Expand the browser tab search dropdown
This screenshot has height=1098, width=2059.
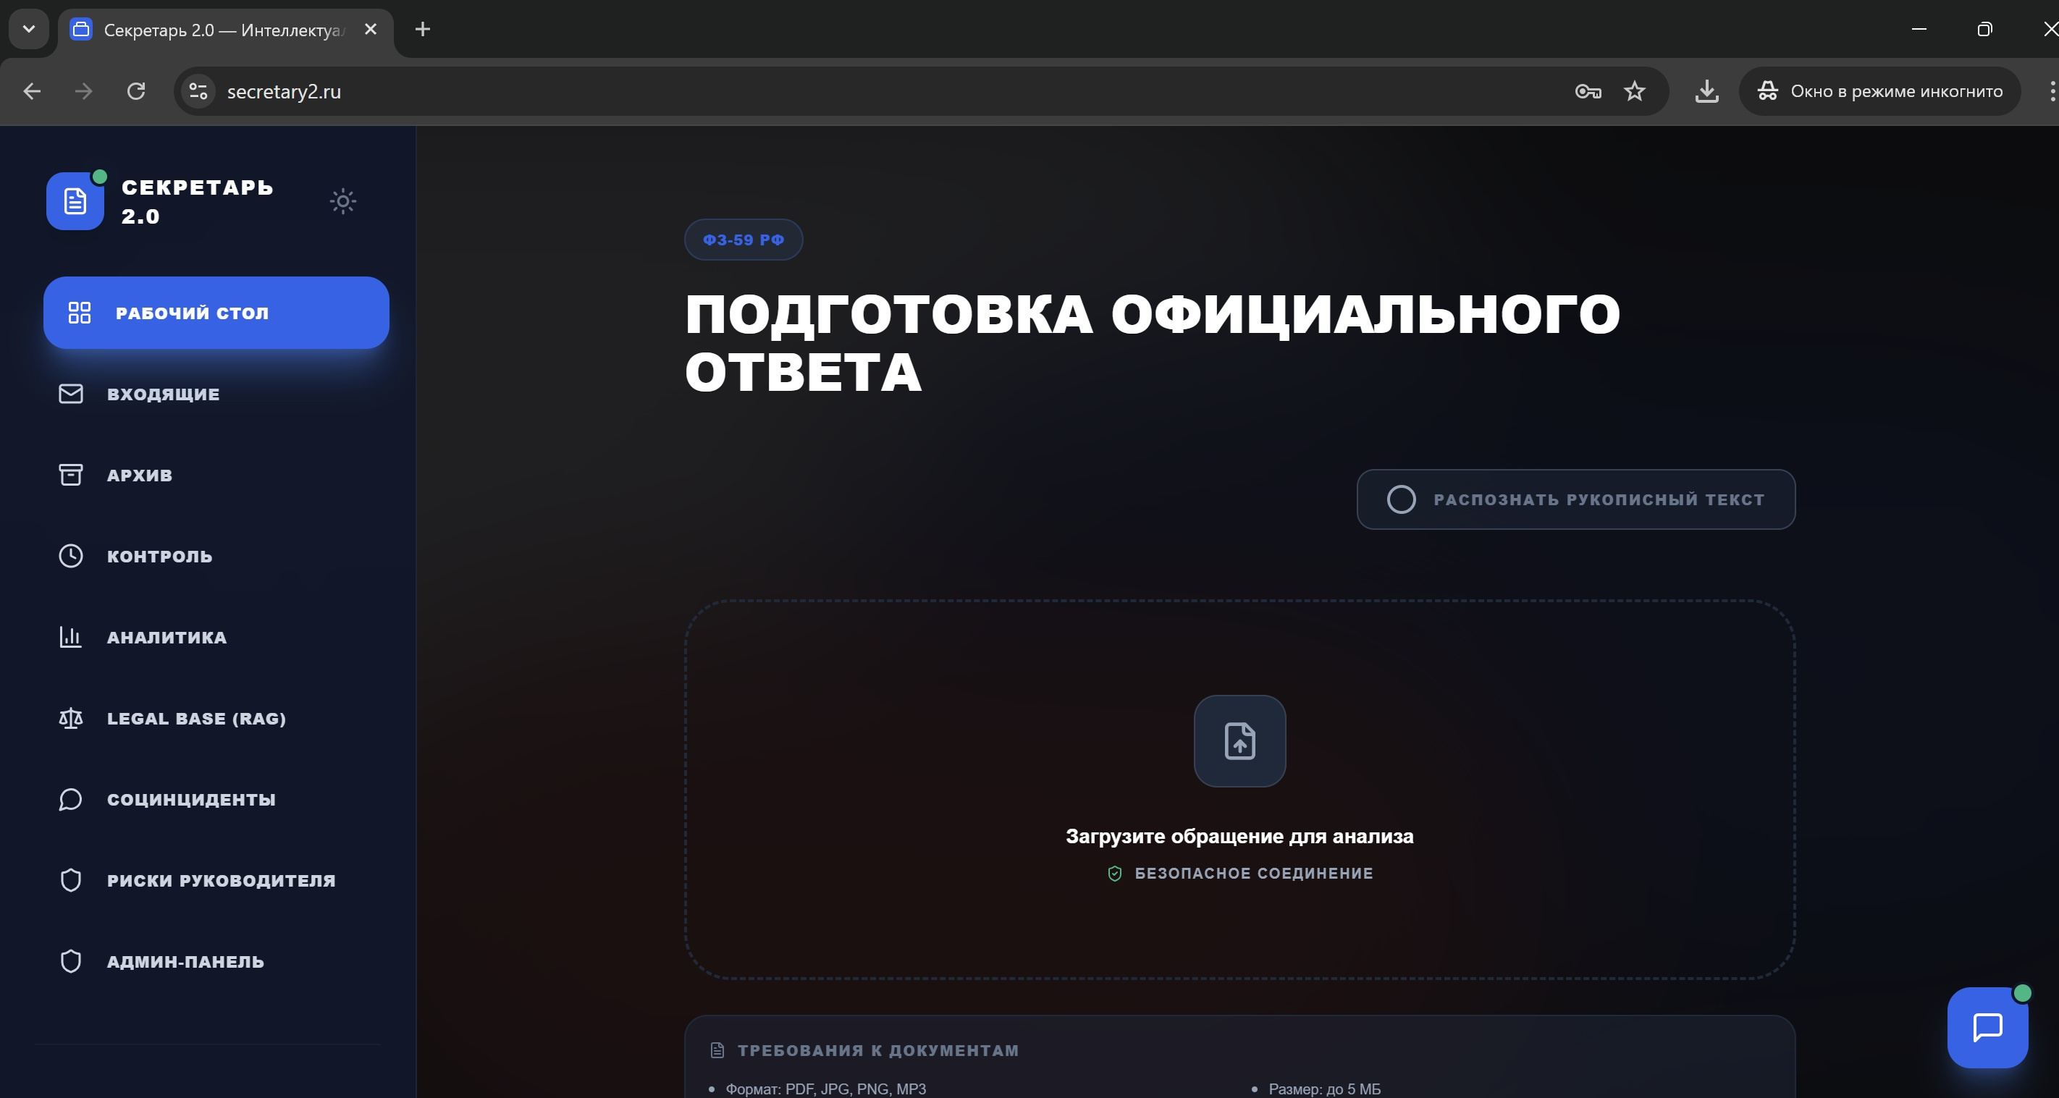(x=29, y=30)
